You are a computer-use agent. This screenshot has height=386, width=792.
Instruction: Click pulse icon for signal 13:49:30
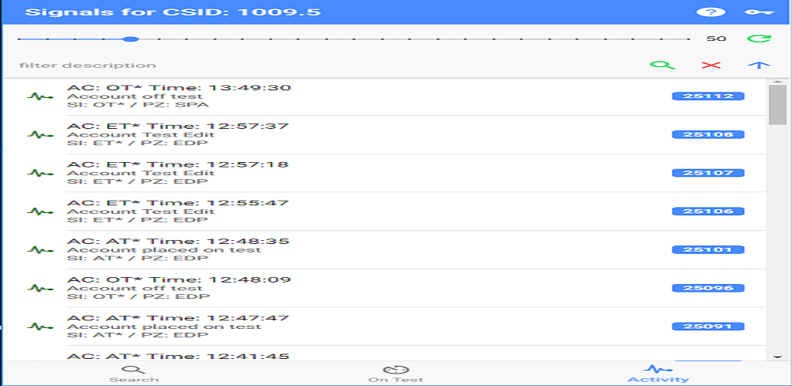pyautogui.click(x=40, y=96)
